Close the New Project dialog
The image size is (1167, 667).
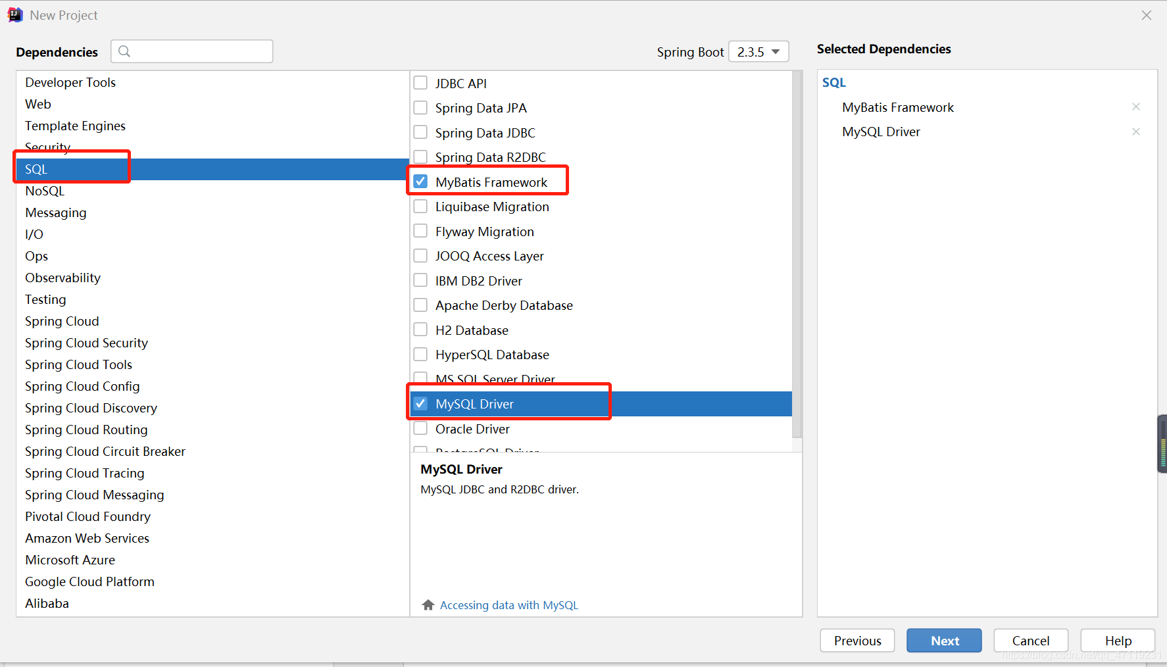(1147, 14)
